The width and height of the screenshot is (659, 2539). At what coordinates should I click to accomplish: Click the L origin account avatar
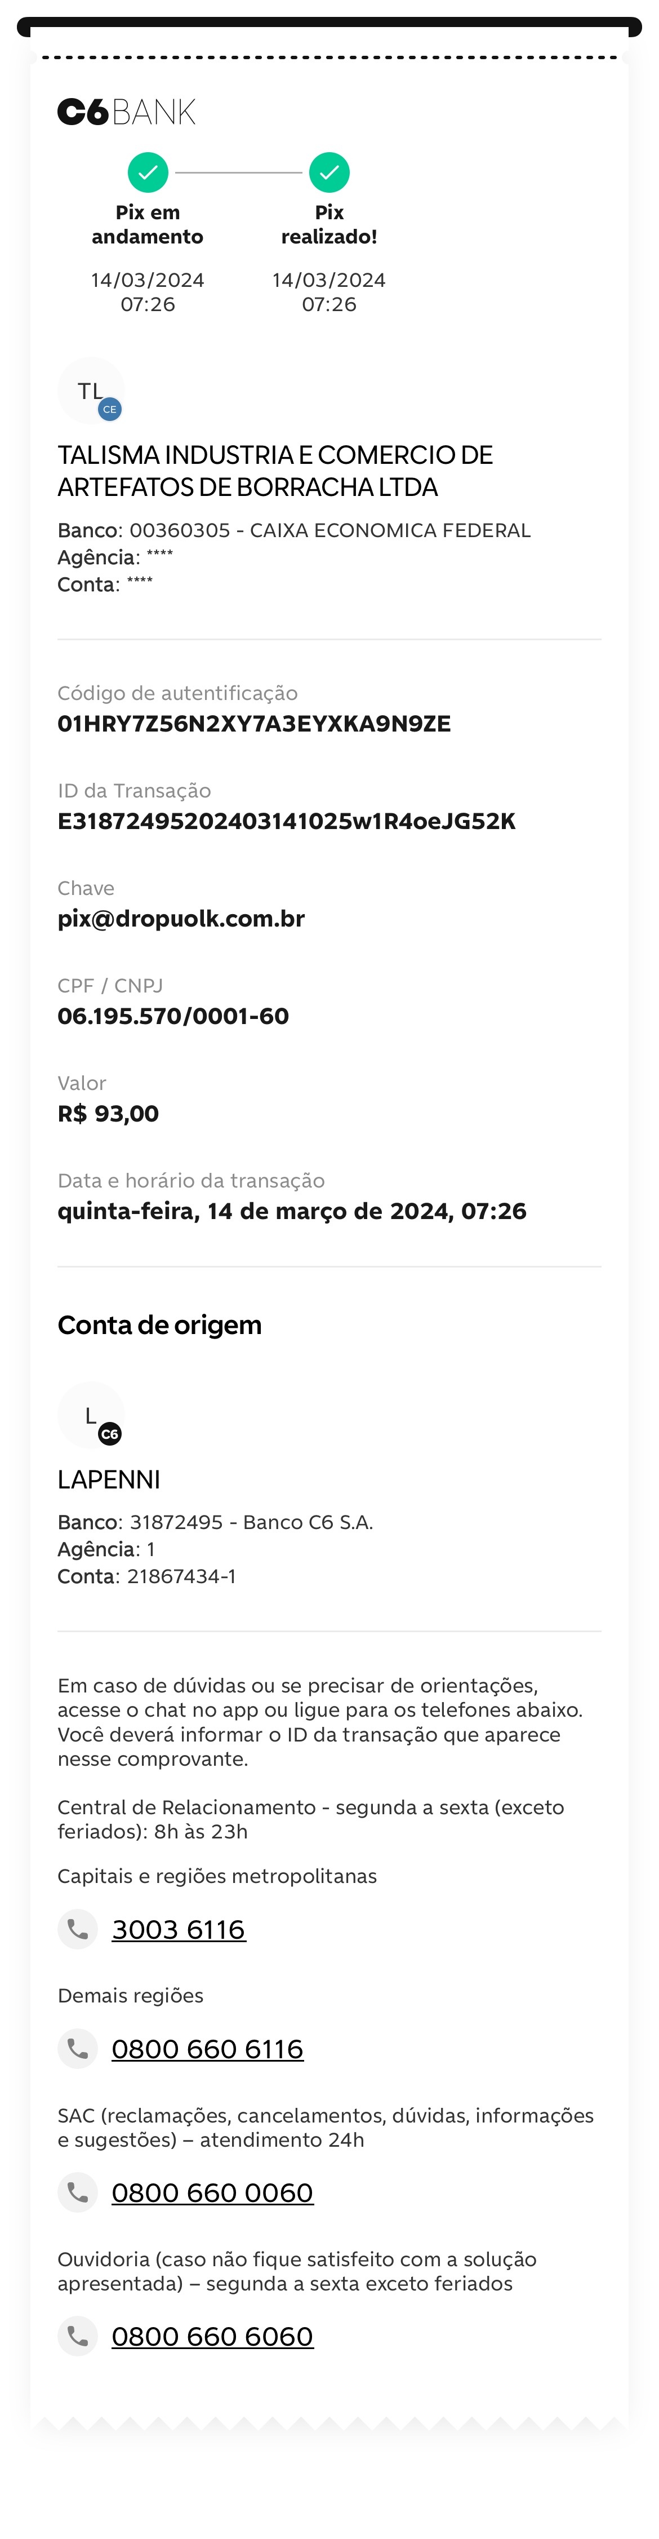(91, 1415)
